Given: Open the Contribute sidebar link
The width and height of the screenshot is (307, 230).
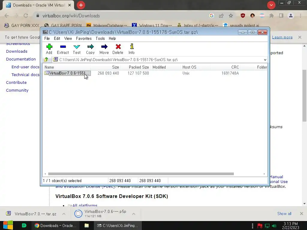Looking at the screenshot, I should pos(16,83).
